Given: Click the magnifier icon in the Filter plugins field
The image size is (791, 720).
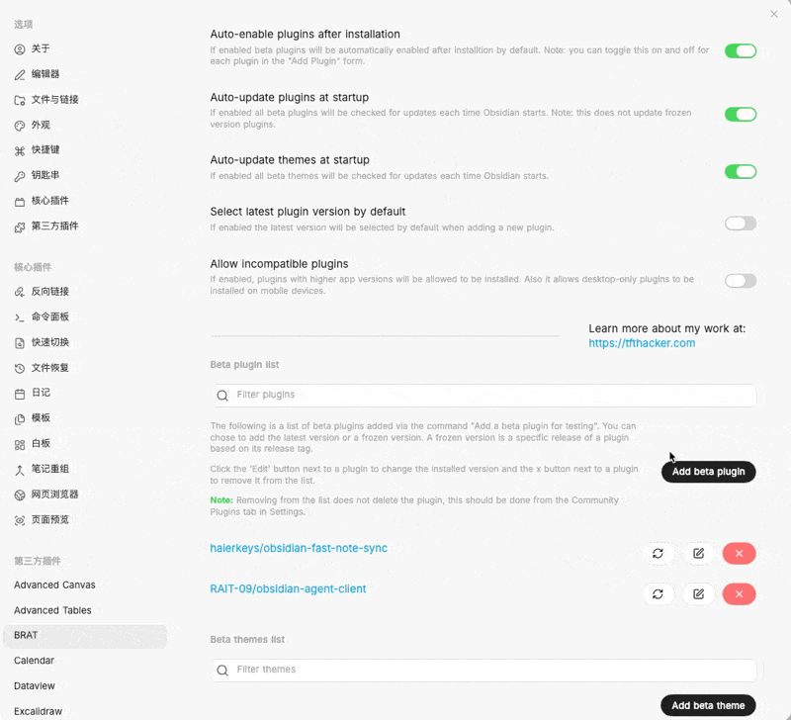Looking at the screenshot, I should 222,395.
